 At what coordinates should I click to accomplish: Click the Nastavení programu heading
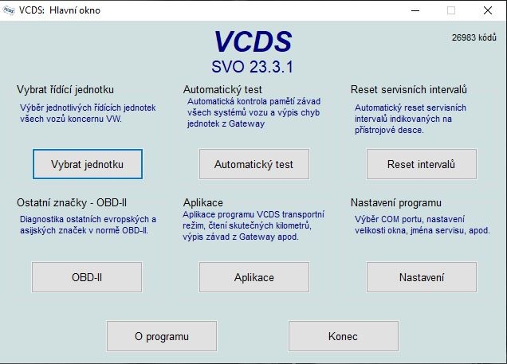pos(396,202)
